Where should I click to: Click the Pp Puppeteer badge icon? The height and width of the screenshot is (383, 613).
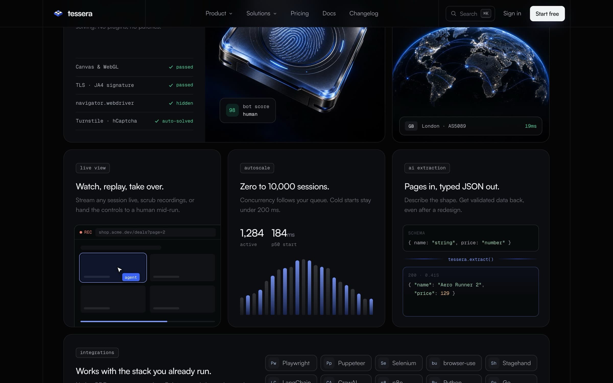pos(329,363)
